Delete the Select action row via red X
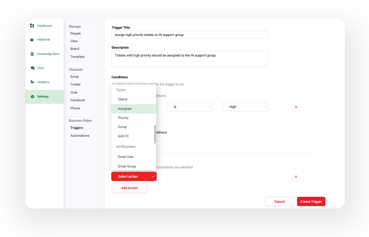The height and width of the screenshot is (237, 369). [x=296, y=176]
